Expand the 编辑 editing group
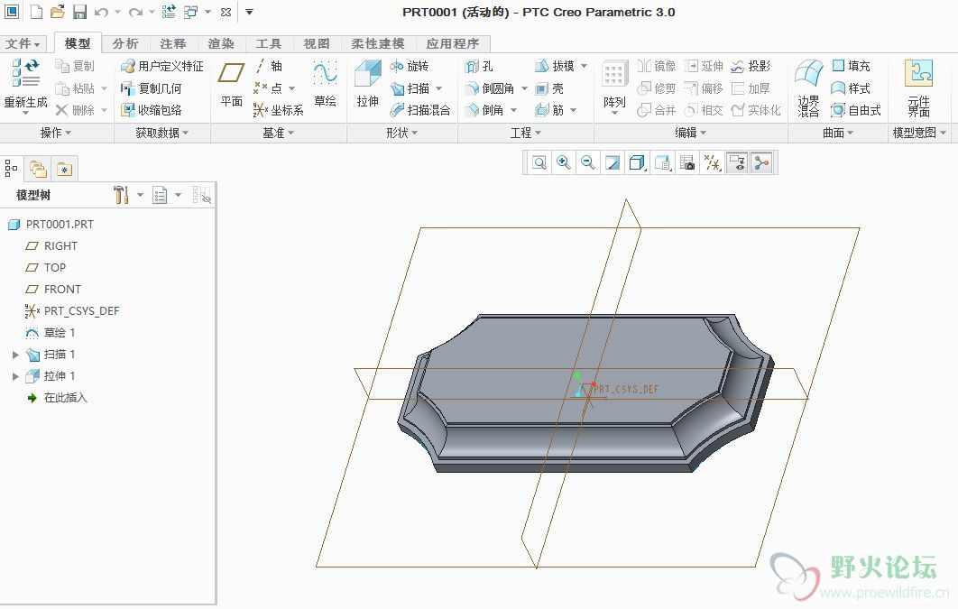This screenshot has height=609, width=958. [690, 133]
